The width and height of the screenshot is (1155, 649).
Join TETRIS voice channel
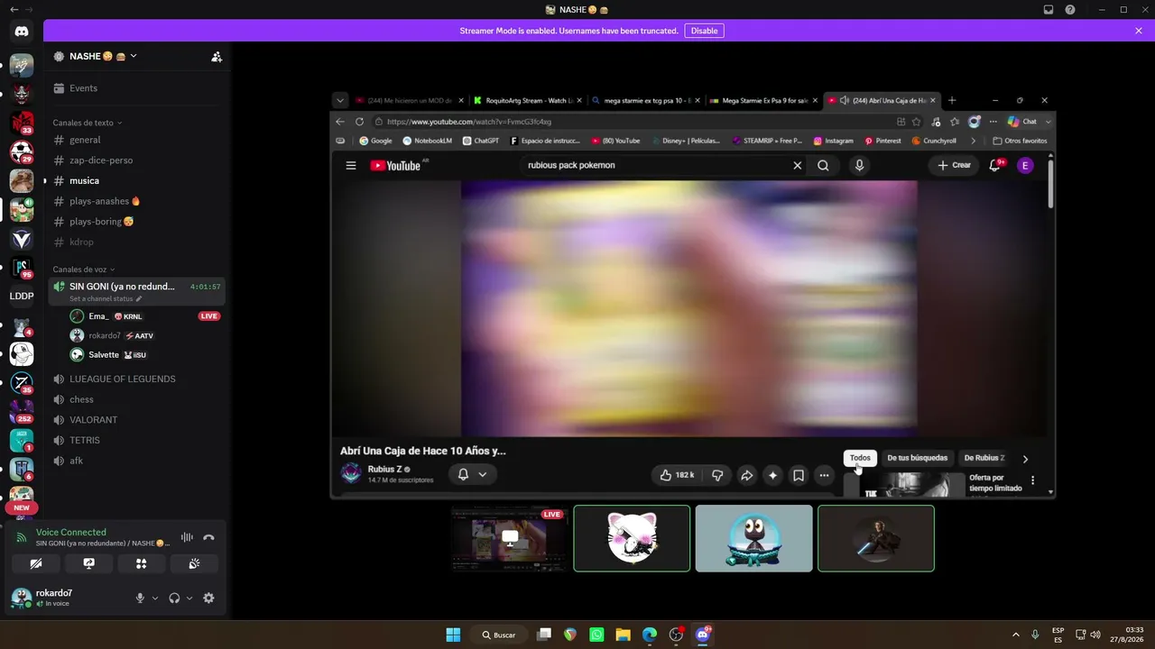[137, 440]
